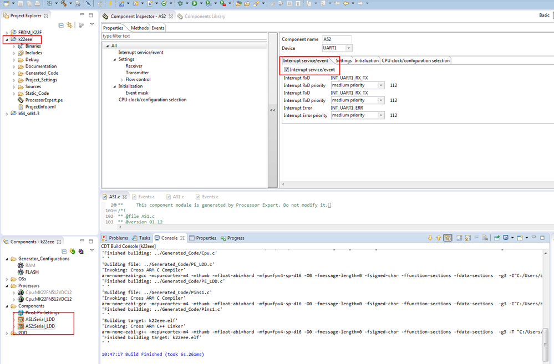The width and height of the screenshot is (554, 364).
Task: Click the Open Console icon
Action: tap(520, 238)
